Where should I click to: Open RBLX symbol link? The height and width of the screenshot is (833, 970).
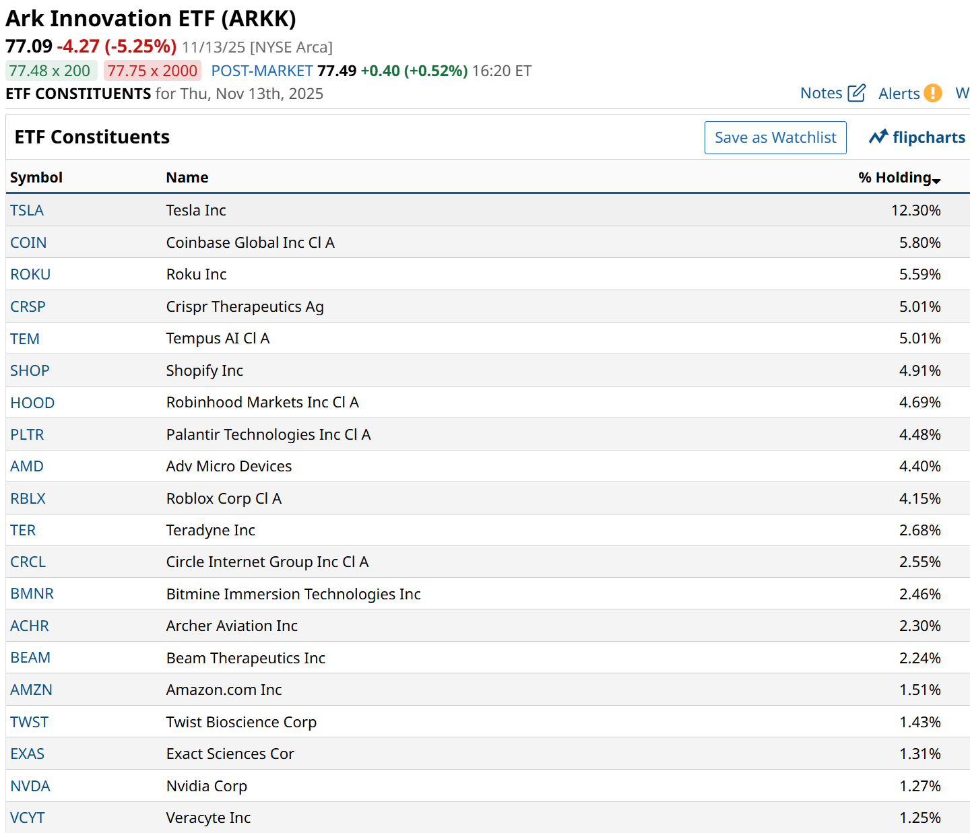coord(28,498)
